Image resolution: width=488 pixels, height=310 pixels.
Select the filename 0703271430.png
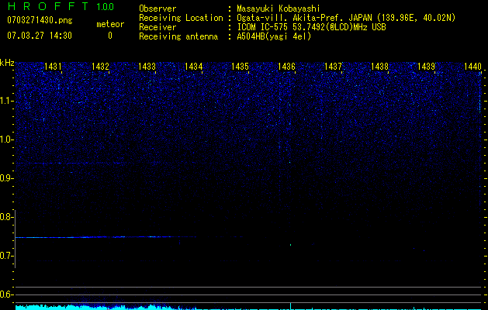point(40,20)
